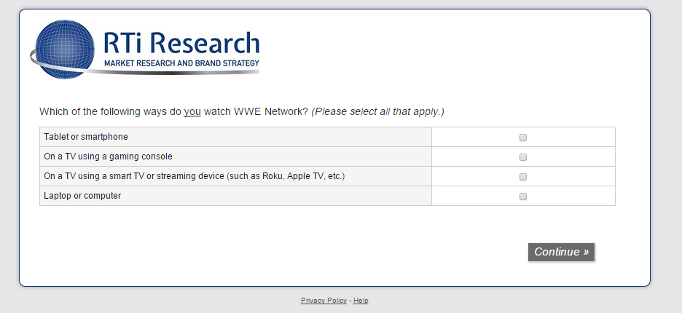Viewport: 682px width, 313px height.
Task: Click the italic Please select all that apply note
Action: 377,111
